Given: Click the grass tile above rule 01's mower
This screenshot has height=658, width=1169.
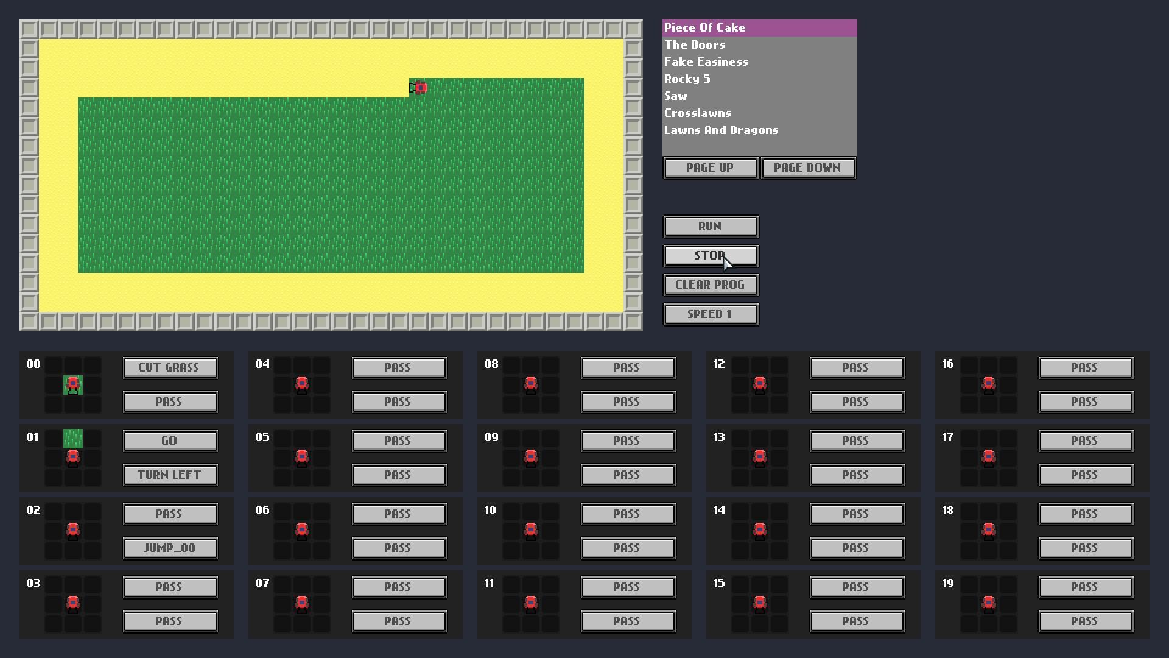Looking at the screenshot, I should 73,438.
